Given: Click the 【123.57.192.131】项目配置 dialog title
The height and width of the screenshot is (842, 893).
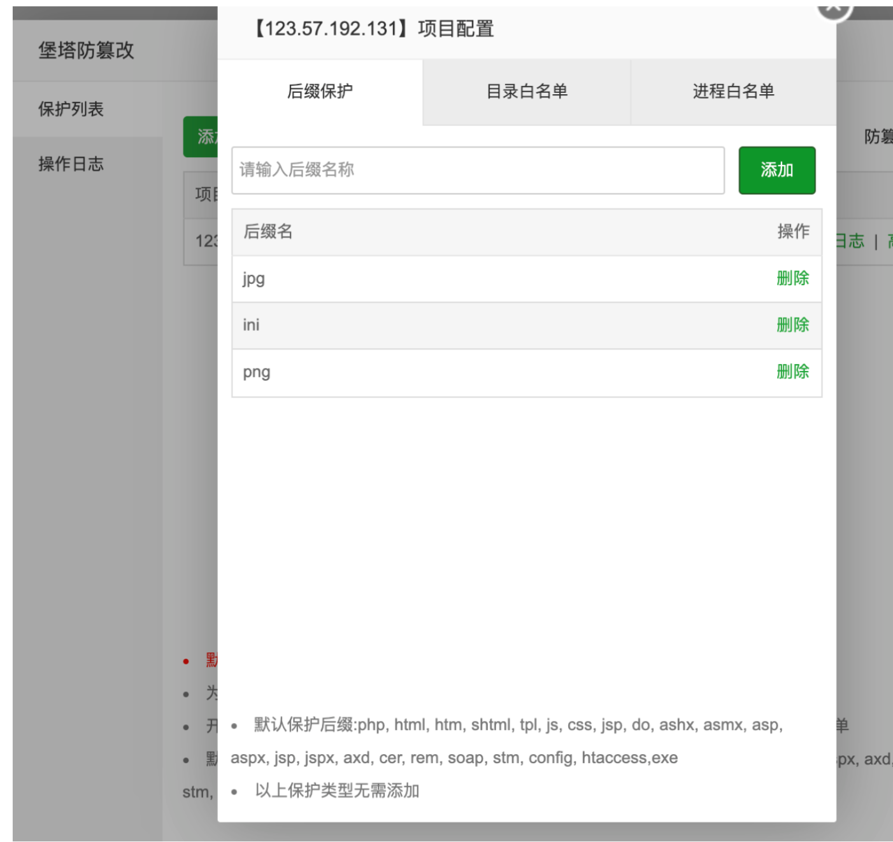Looking at the screenshot, I should tap(374, 29).
